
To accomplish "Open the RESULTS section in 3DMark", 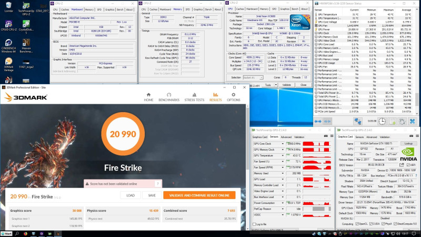I will point(215,97).
